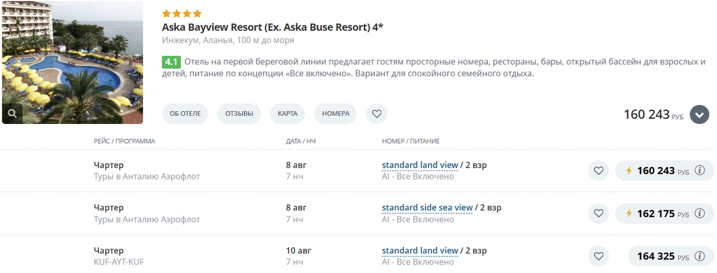Open info icon for 160 243 price

[x=700, y=171]
